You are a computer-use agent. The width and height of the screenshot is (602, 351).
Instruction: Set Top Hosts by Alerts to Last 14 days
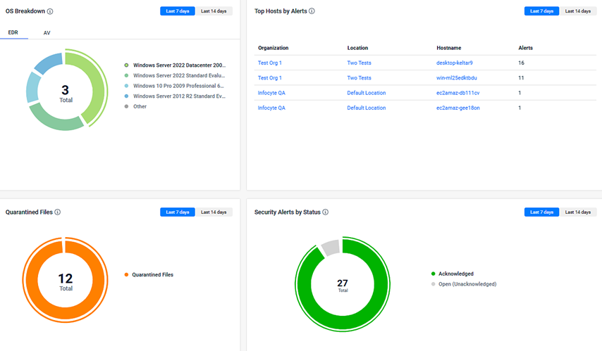pos(578,11)
